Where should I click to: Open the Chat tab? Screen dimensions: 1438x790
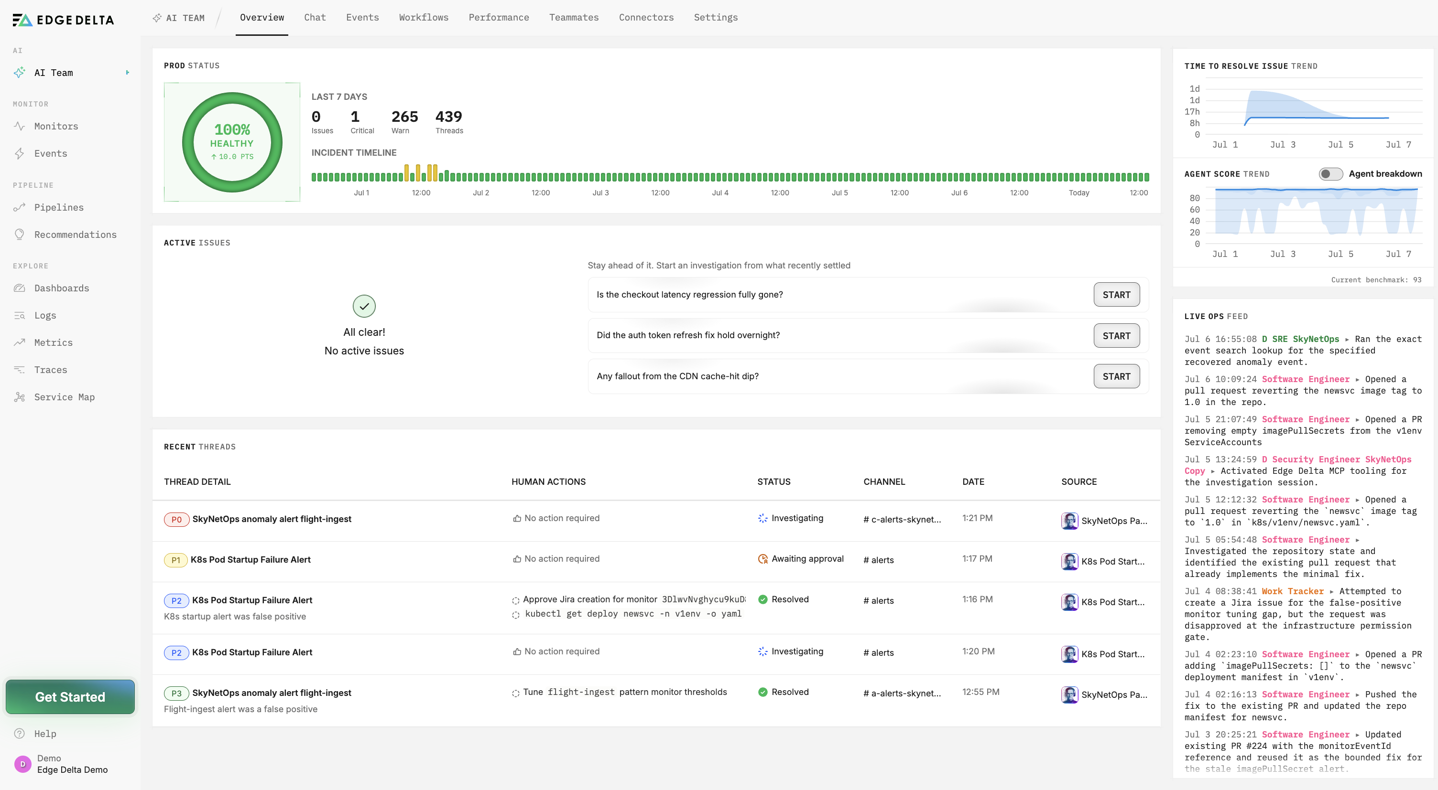click(x=315, y=18)
